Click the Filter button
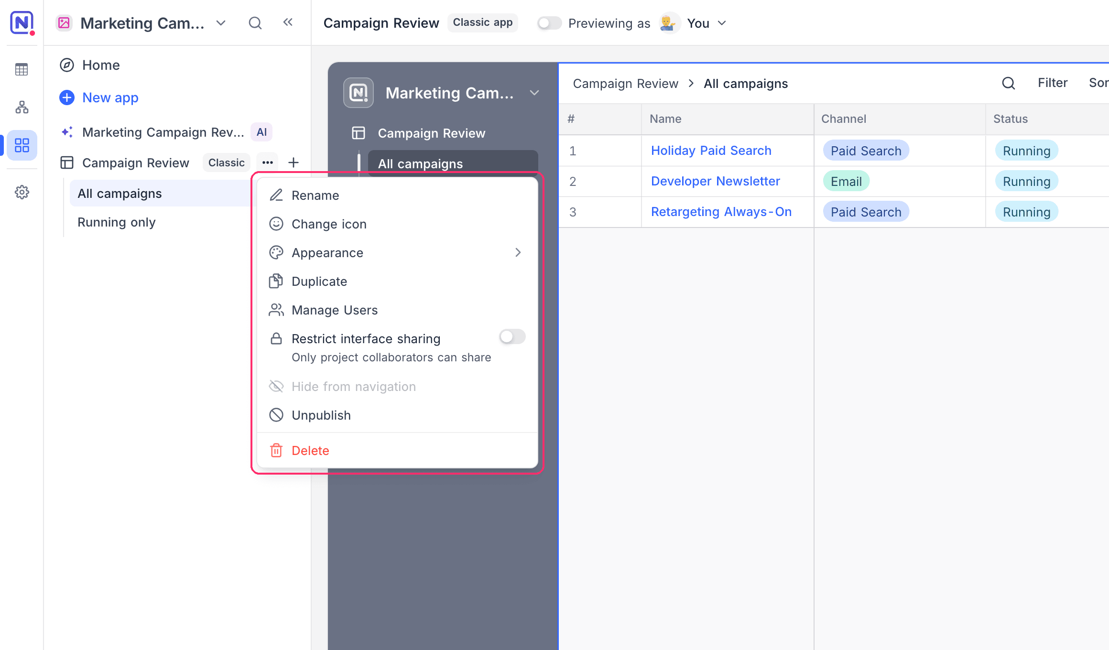Screen dimensions: 1109x650 point(1053,83)
